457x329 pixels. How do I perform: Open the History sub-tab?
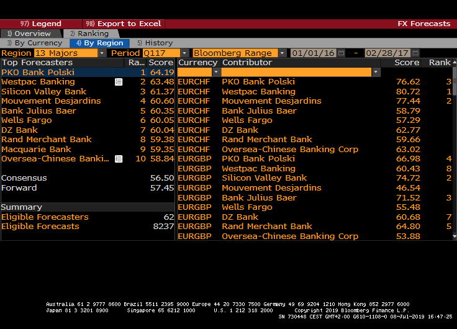(x=155, y=43)
